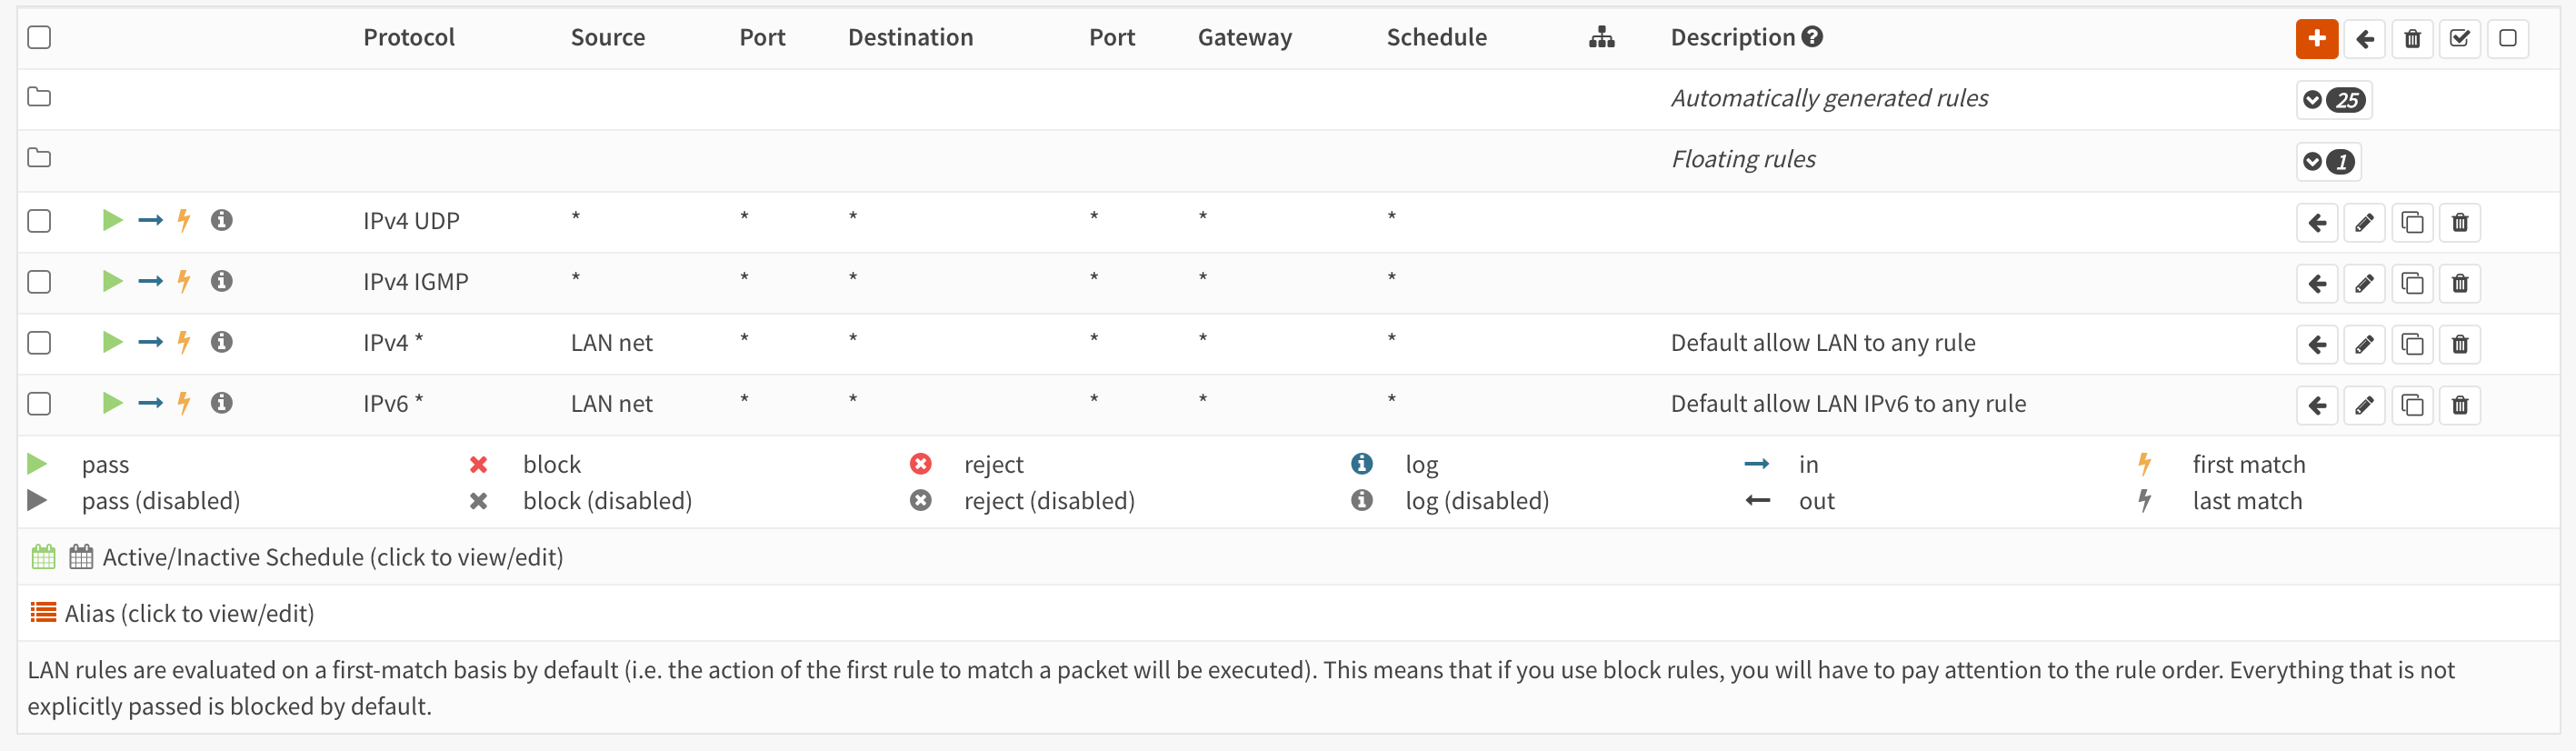
Task: Click the first match lightning icon on IPv4 * rule
Action: click(x=184, y=342)
